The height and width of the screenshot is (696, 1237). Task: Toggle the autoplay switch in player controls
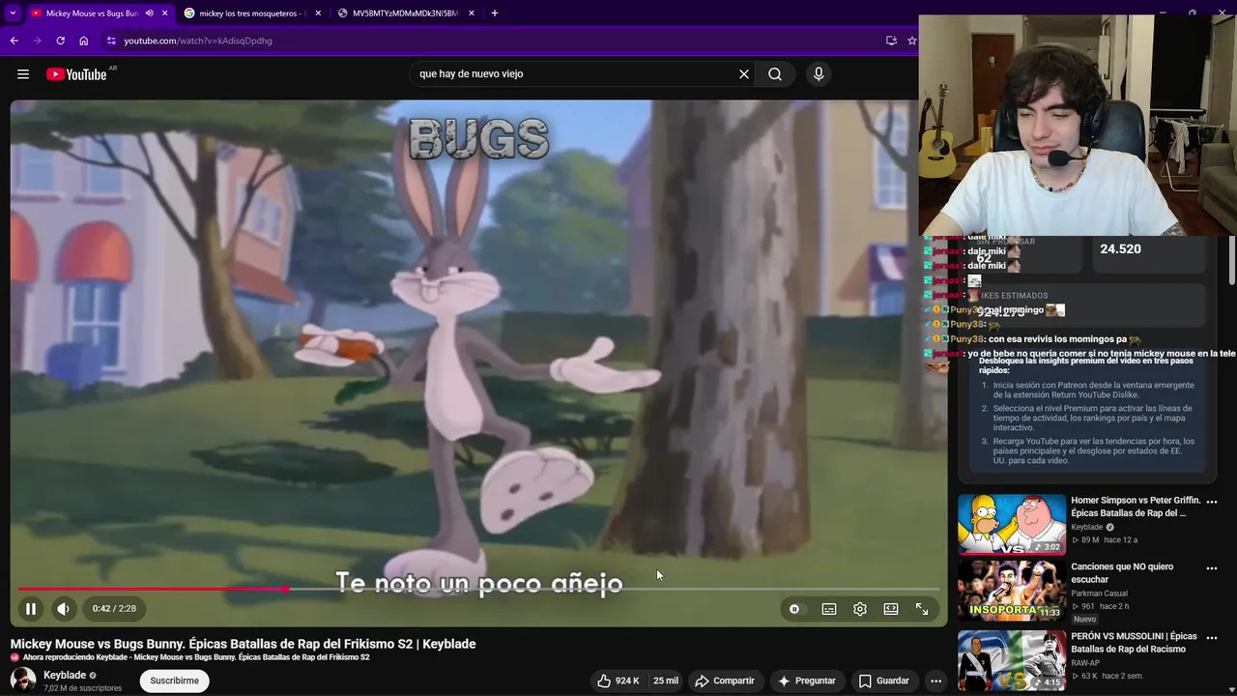(794, 609)
